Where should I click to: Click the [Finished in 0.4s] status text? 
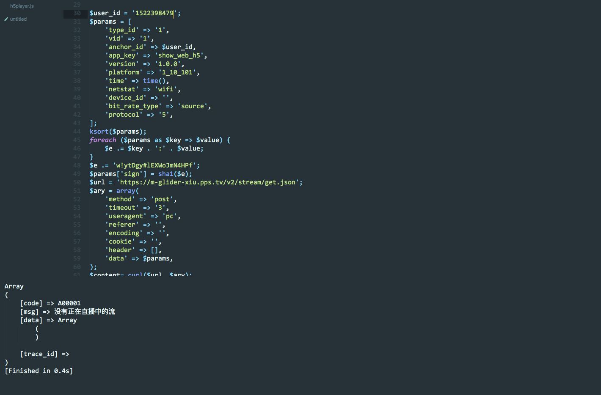pos(39,370)
